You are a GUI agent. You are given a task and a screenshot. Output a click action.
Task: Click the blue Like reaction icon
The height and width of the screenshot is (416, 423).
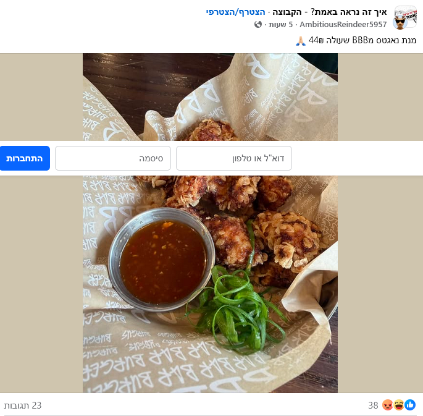click(410, 405)
